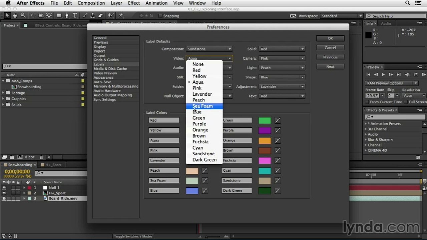
Task: Toggle the loop option in Preview panel
Action: [x=416, y=75]
